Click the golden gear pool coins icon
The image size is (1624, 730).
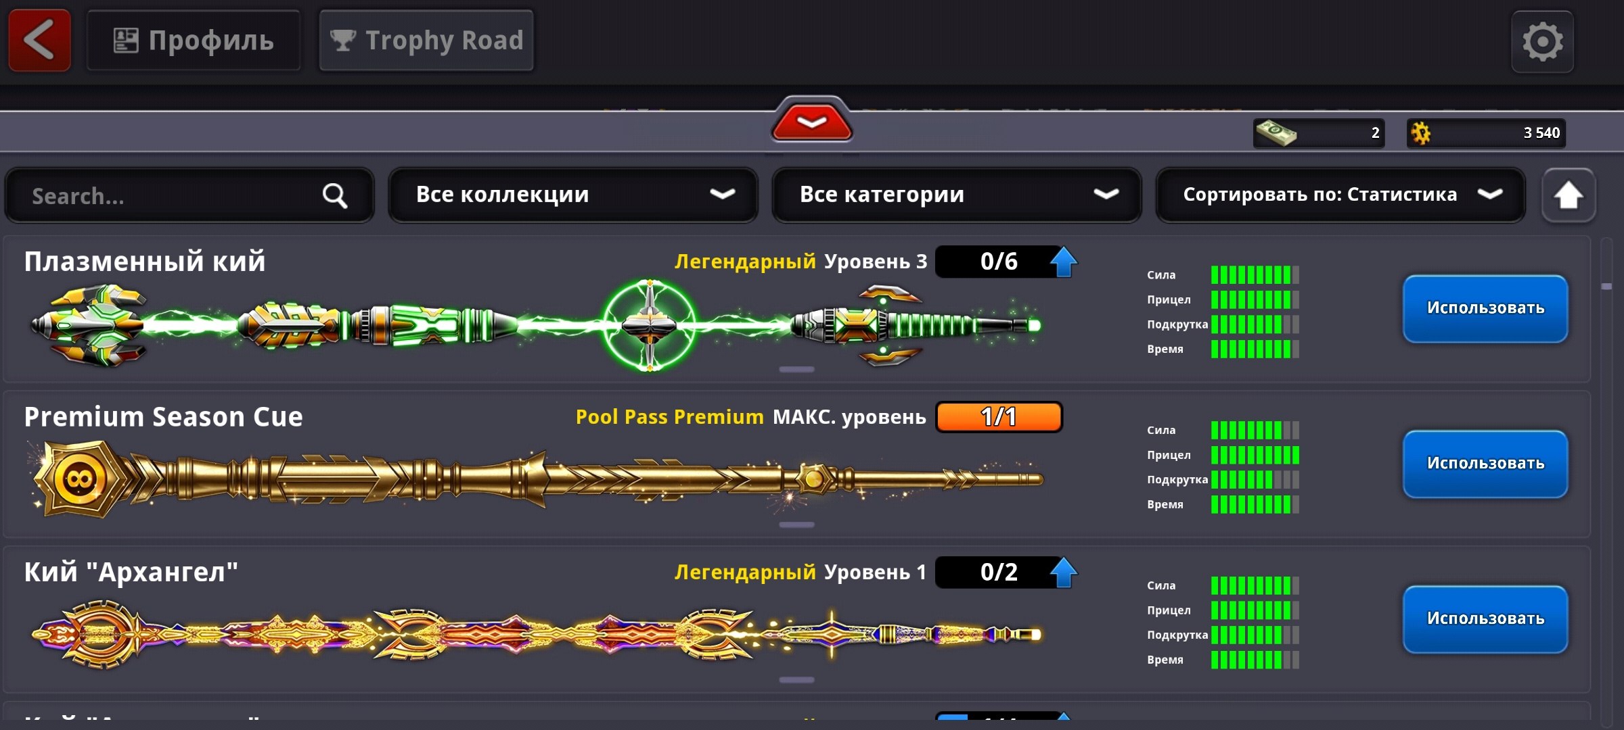tap(1420, 132)
